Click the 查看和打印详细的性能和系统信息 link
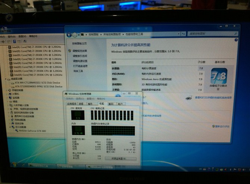The width and height of the screenshot is (250, 184). pyautogui.click(x=213, y=97)
